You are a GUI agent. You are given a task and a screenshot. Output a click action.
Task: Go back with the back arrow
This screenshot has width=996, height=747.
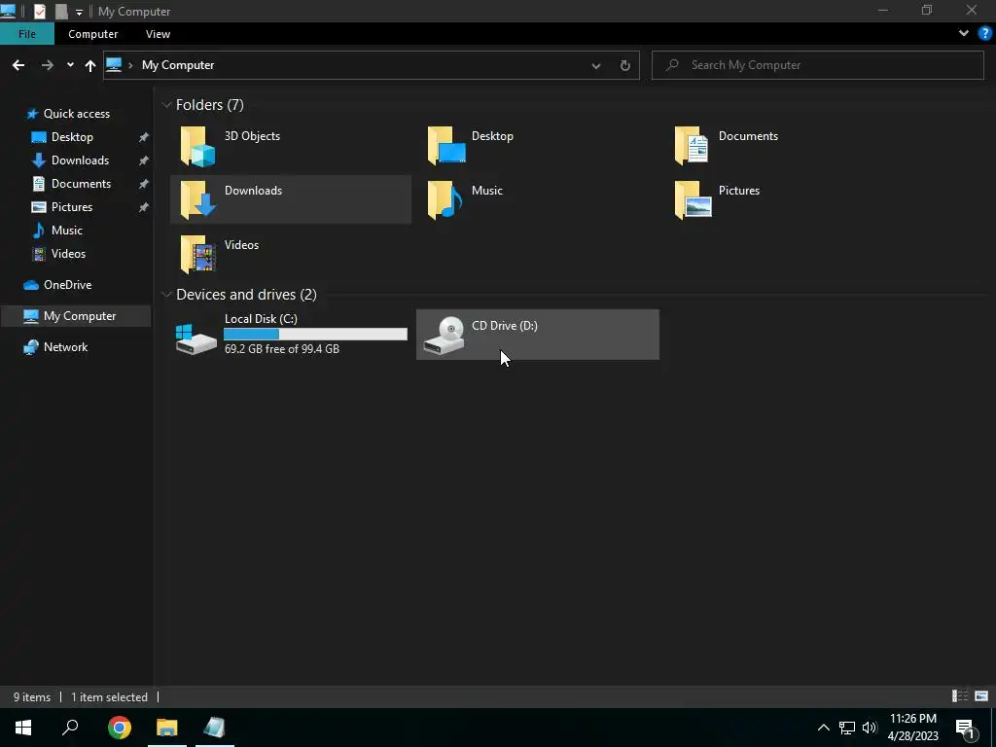coord(18,65)
